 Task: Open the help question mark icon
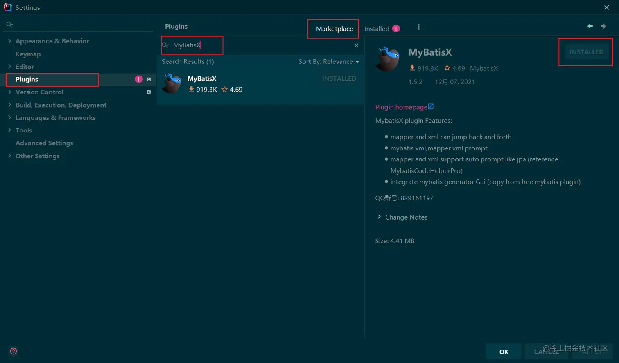[x=14, y=351]
